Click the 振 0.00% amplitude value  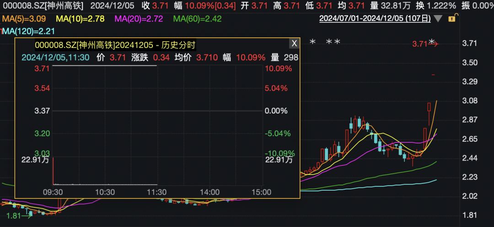tap(478, 5)
